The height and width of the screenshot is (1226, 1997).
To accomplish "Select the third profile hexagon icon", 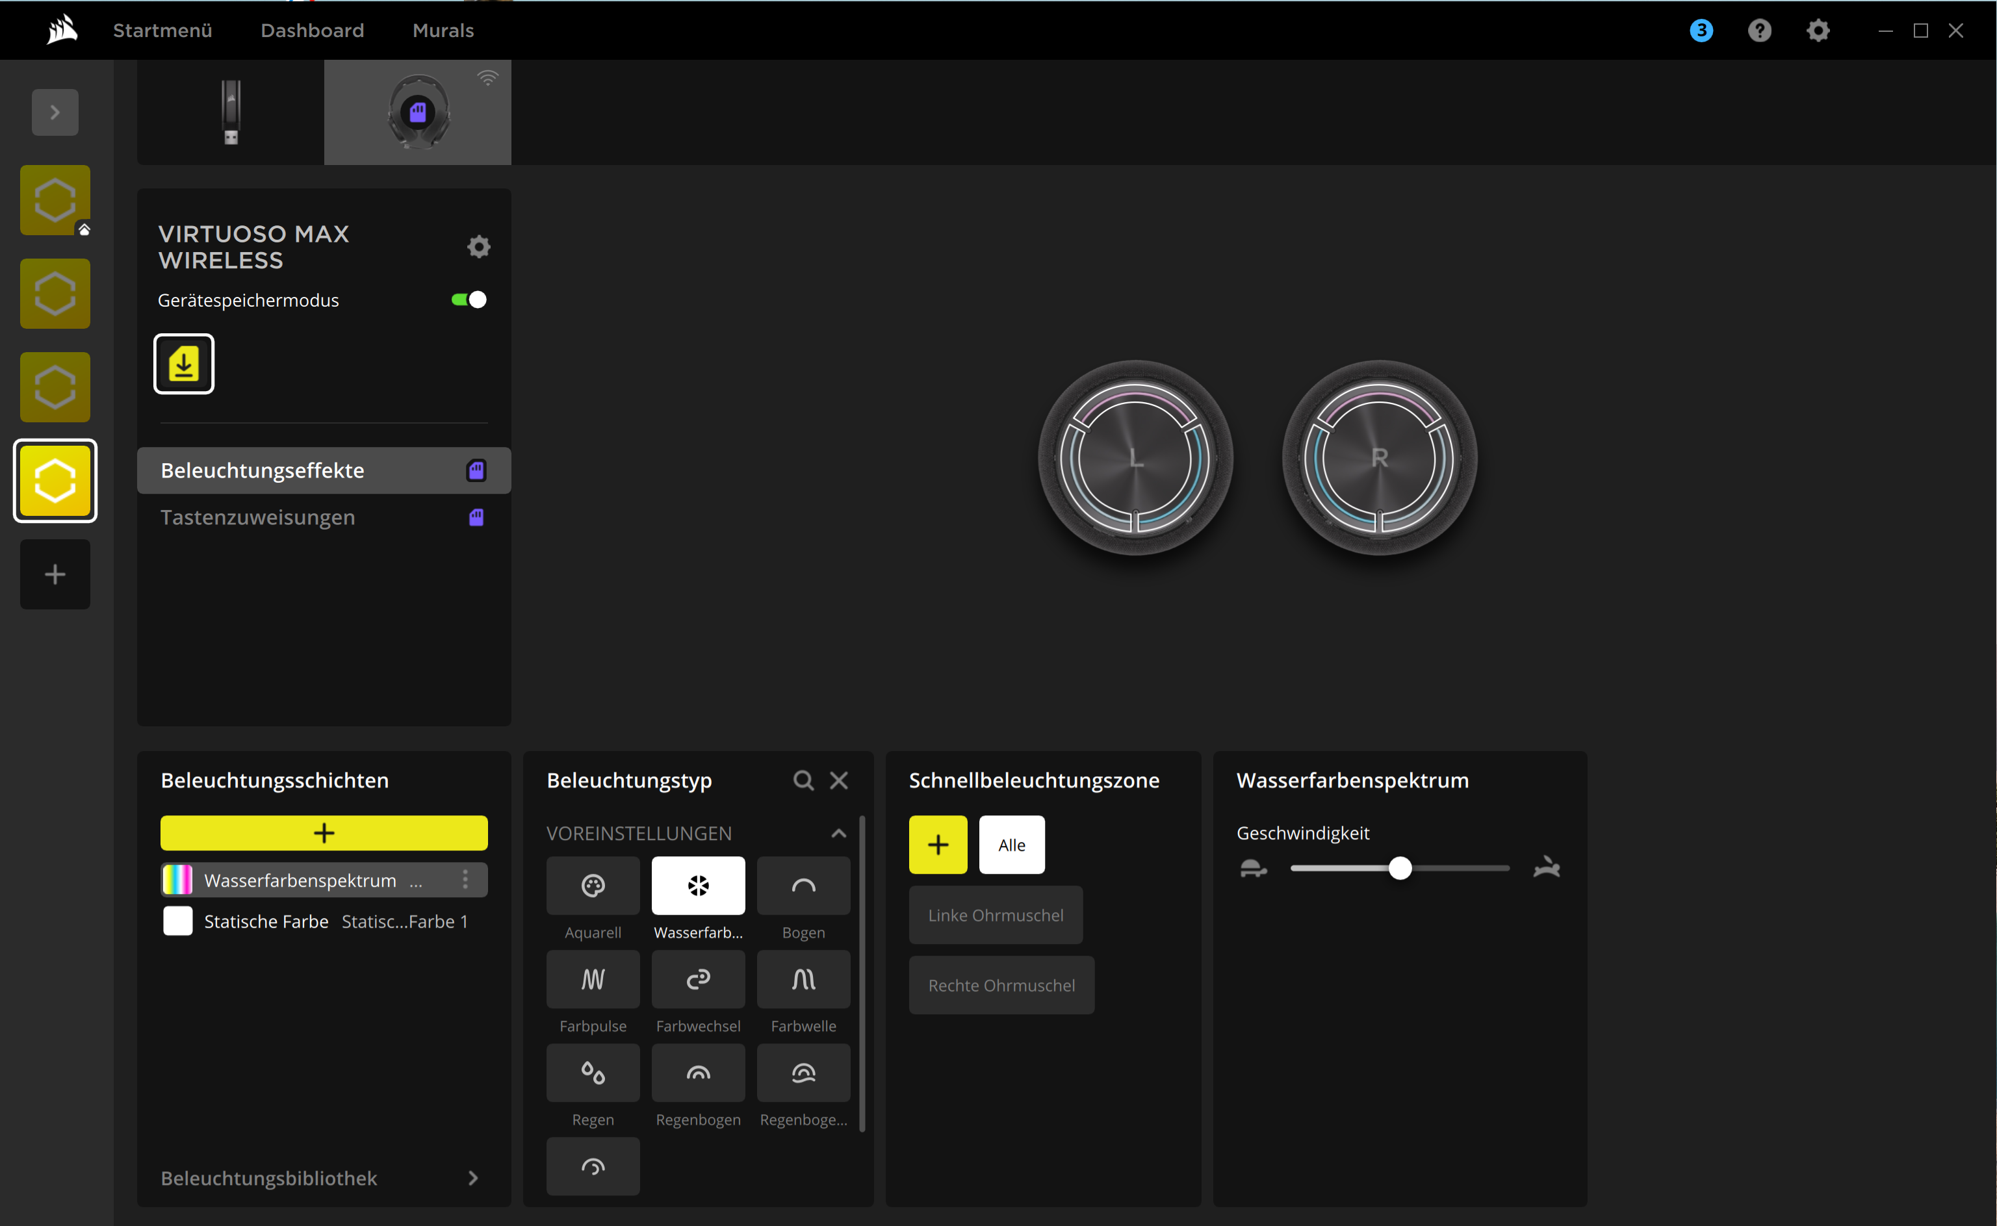I will click(55, 387).
